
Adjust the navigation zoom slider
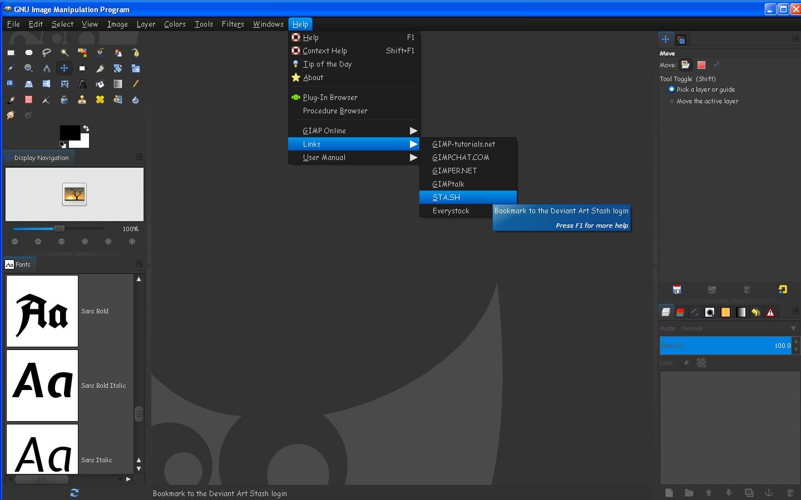[x=58, y=228]
